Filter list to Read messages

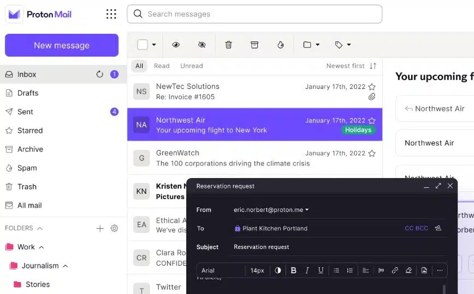coord(162,66)
